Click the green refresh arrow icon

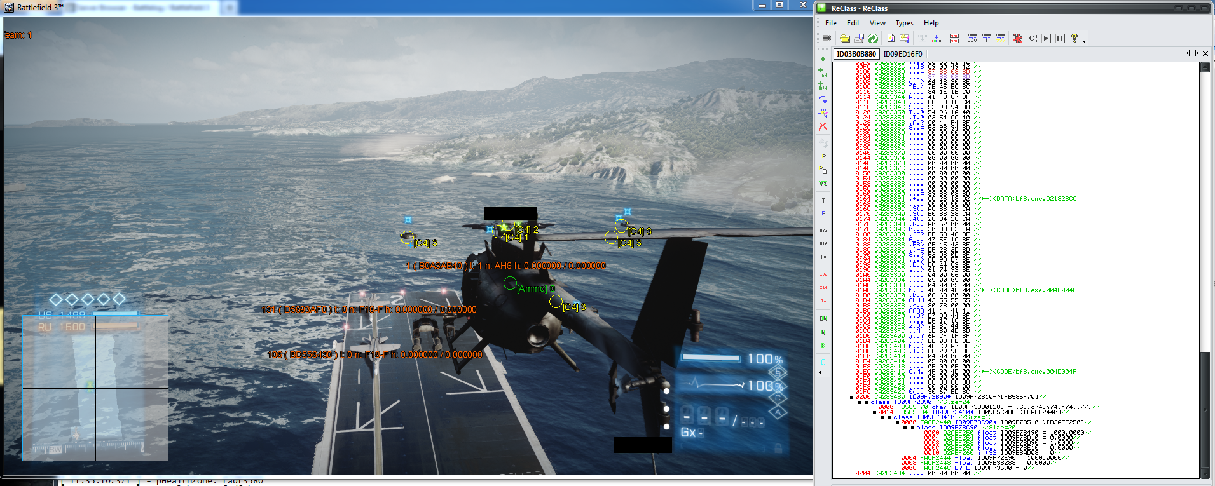873,39
